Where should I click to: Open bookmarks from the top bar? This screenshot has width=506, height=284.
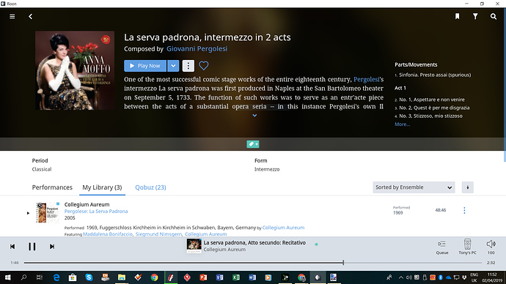458,16
